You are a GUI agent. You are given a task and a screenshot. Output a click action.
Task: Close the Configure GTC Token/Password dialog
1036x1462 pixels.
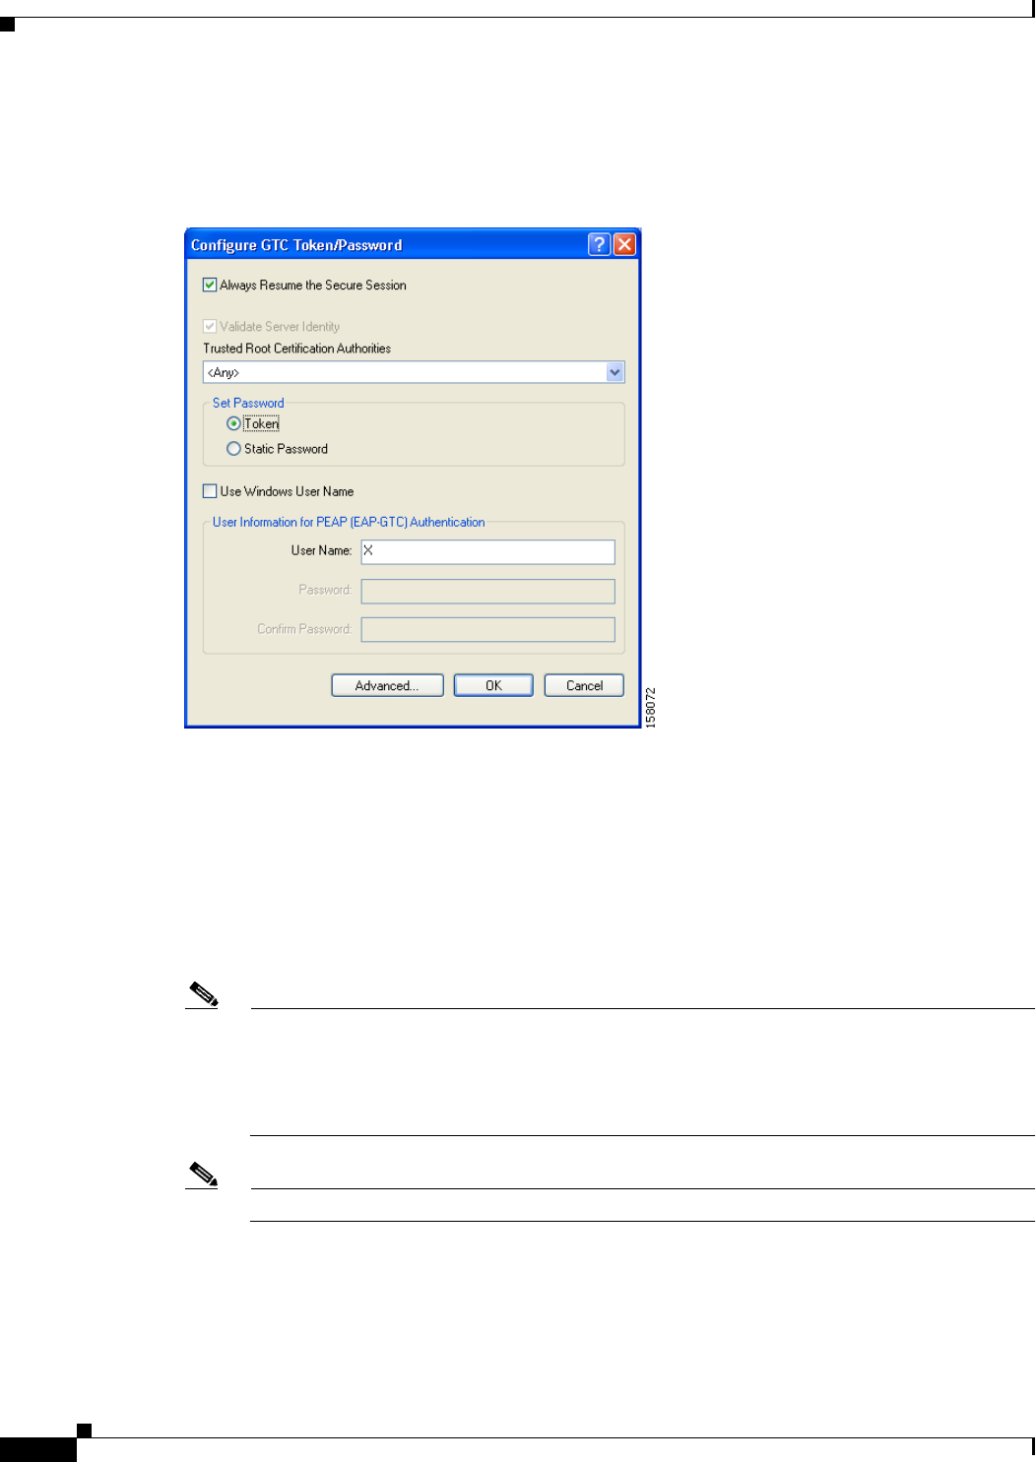(x=624, y=244)
